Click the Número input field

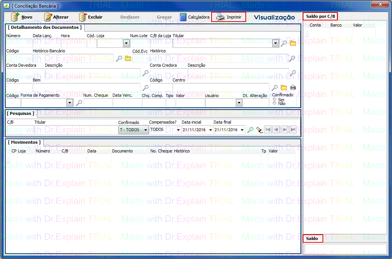click(x=19, y=43)
